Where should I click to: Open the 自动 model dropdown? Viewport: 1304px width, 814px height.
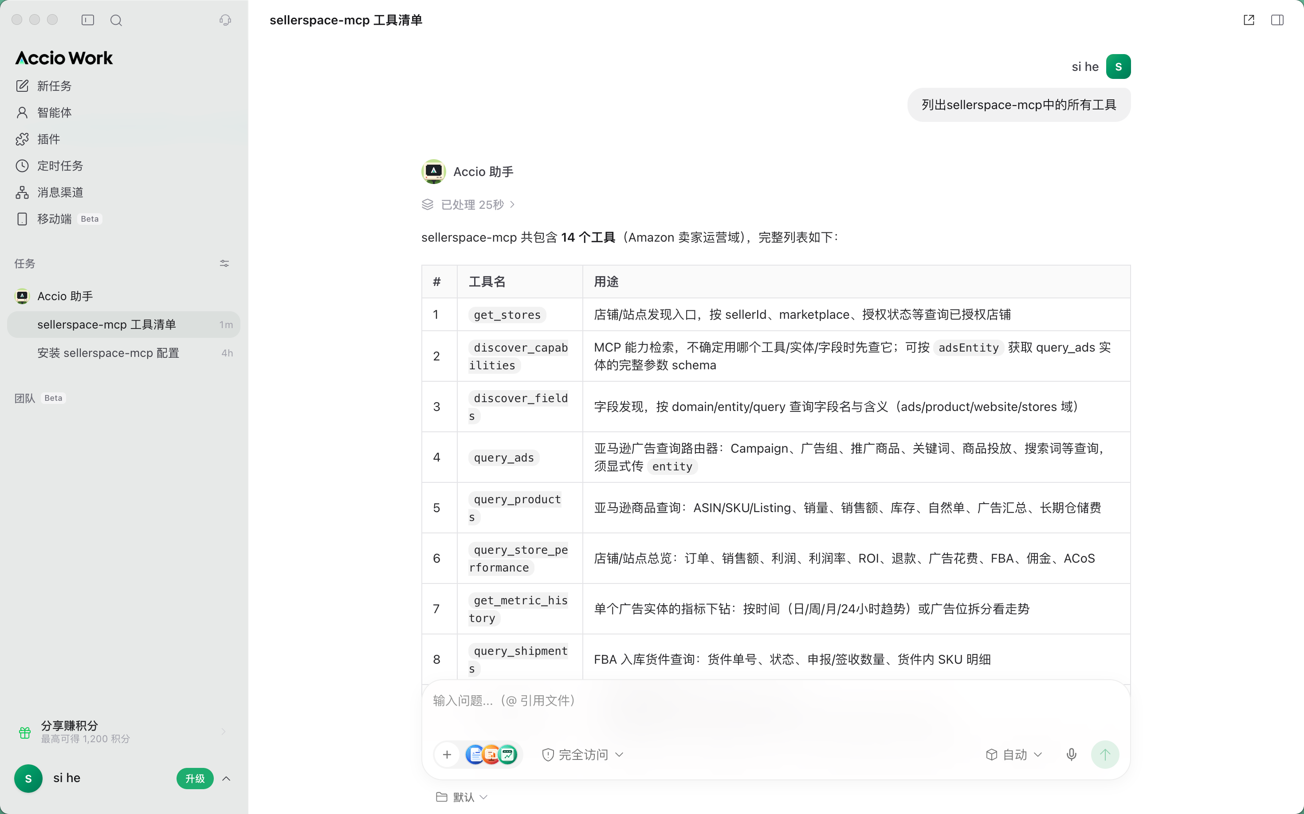point(1014,754)
